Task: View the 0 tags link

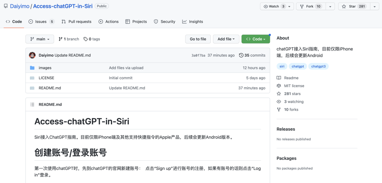Action: [92, 39]
